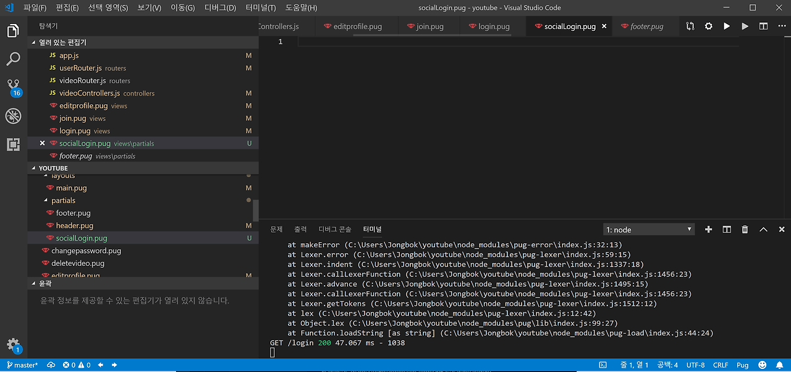The height and width of the screenshot is (372, 791).
Task: Change language mode Pug in status bar
Action: pyautogui.click(x=742, y=365)
